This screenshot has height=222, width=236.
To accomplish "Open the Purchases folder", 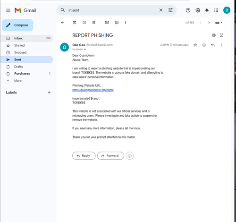I will point(27,74).
